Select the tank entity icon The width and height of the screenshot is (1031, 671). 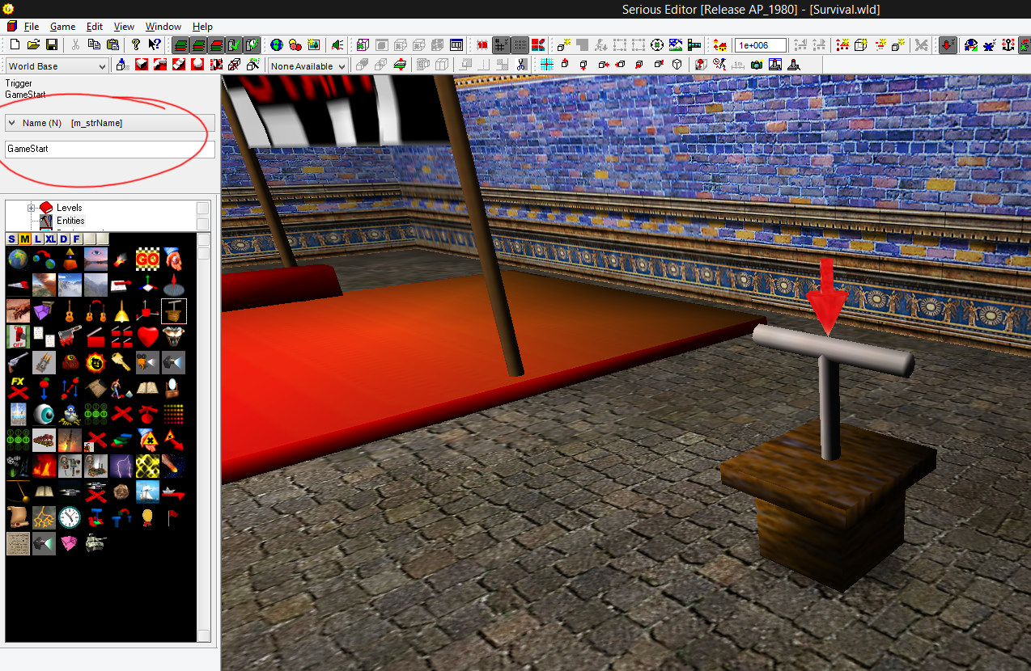pyautogui.click(x=95, y=542)
